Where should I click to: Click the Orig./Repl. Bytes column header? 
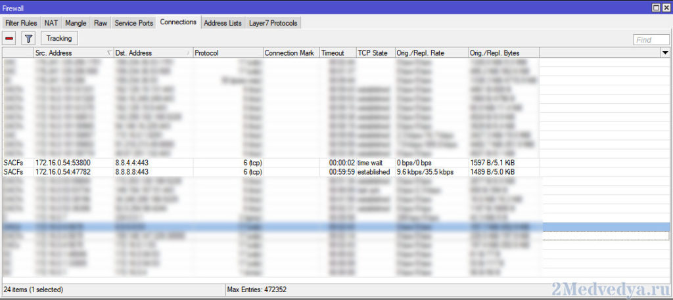click(x=504, y=53)
